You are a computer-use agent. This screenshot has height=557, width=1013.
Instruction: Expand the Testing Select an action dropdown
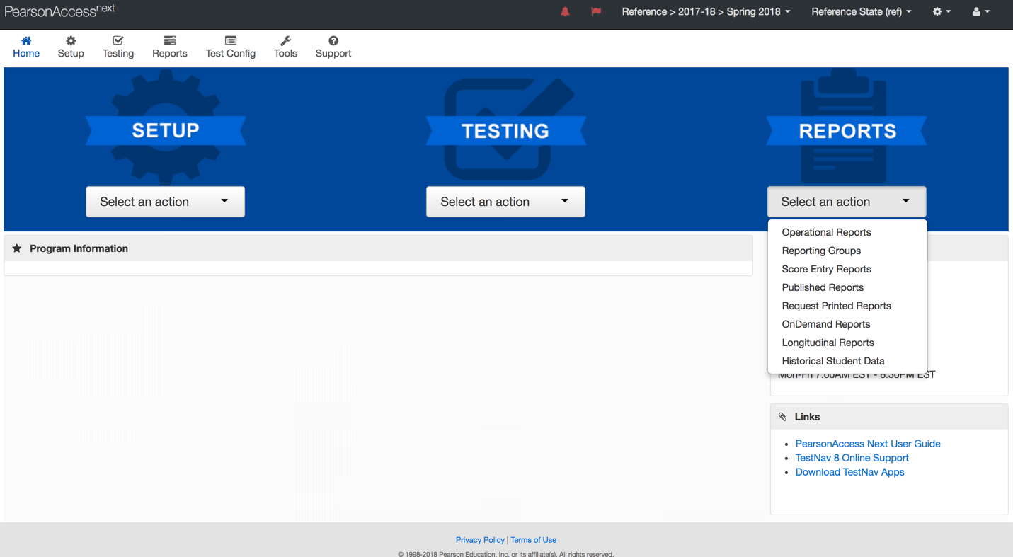click(505, 202)
